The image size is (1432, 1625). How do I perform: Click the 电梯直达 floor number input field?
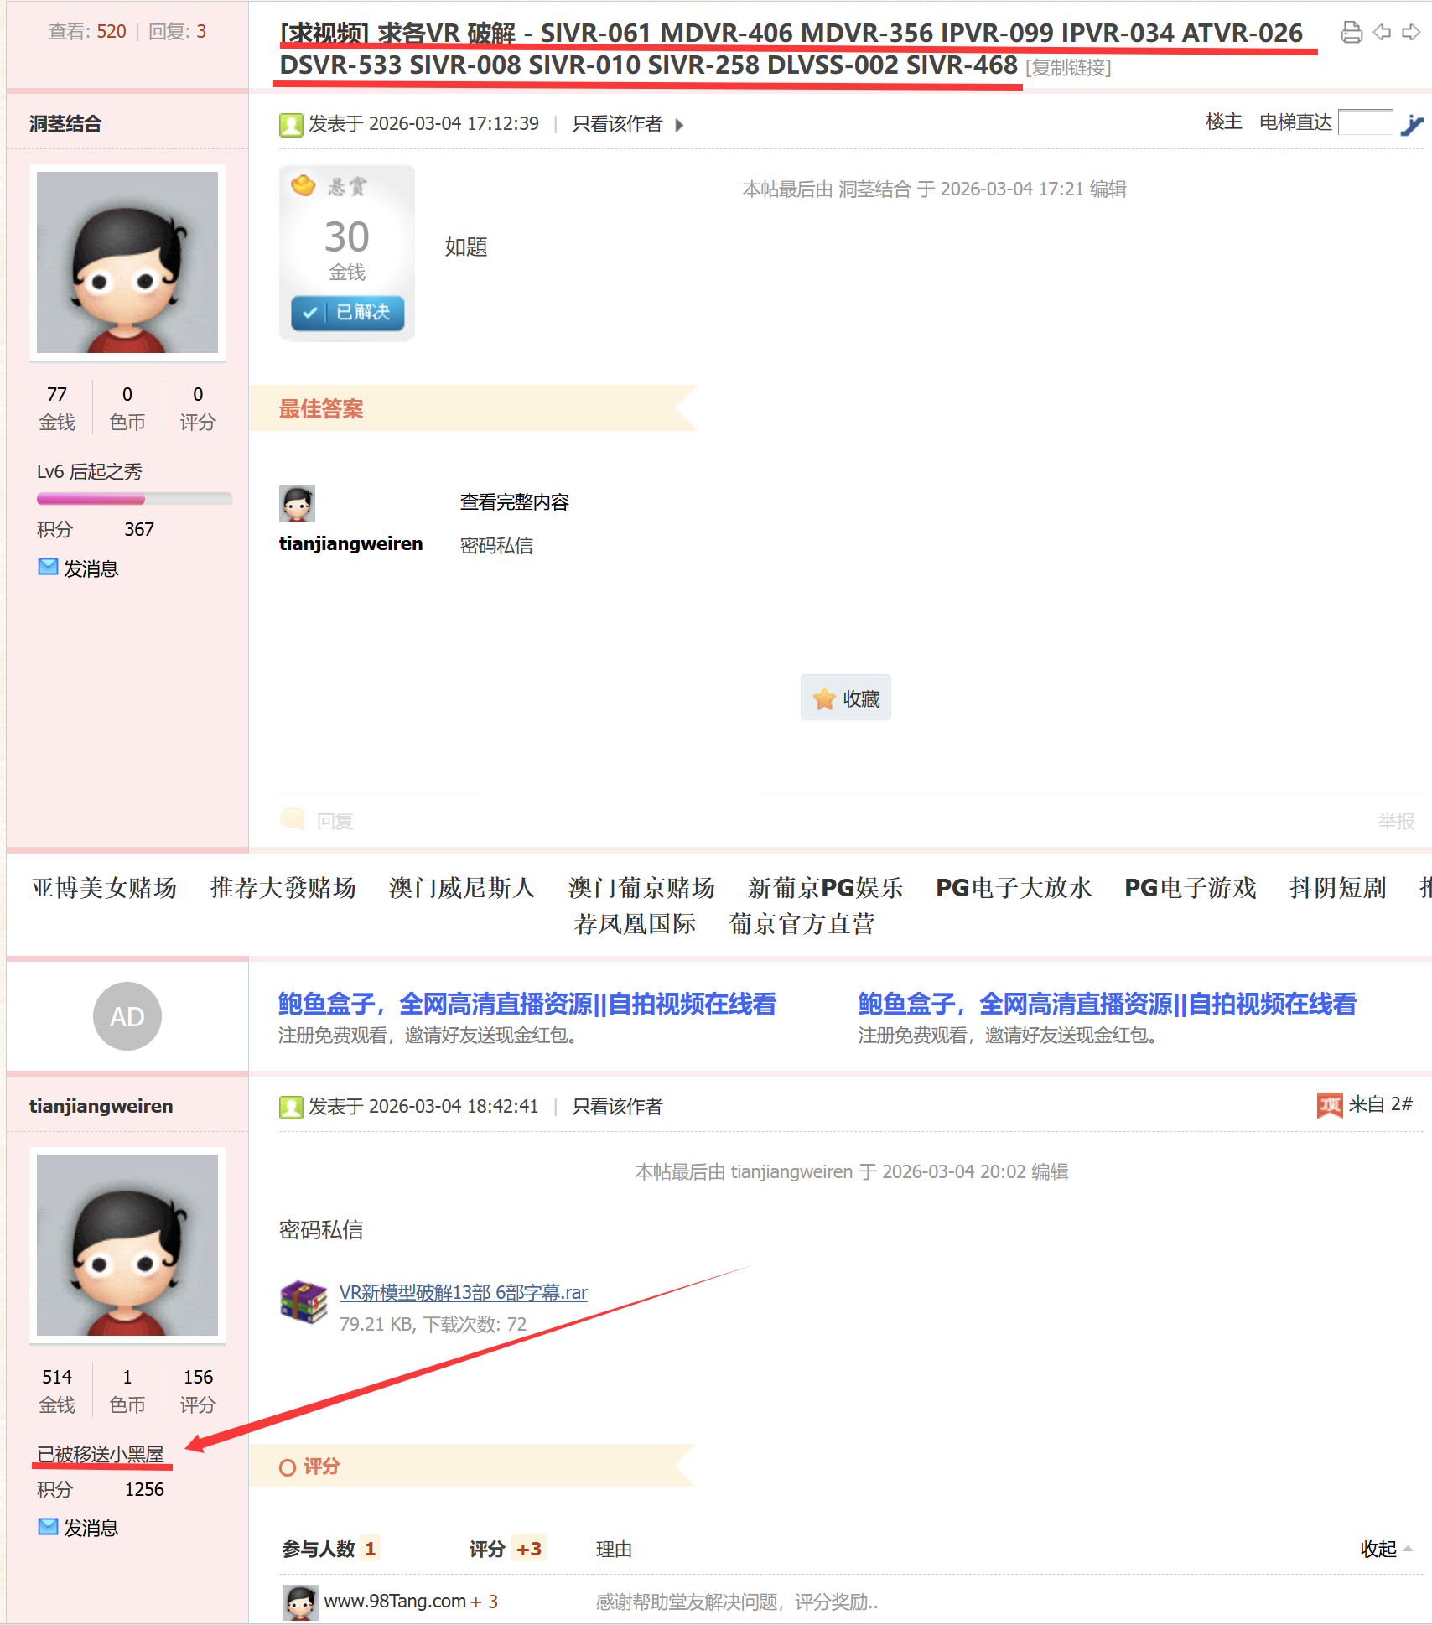(1366, 122)
